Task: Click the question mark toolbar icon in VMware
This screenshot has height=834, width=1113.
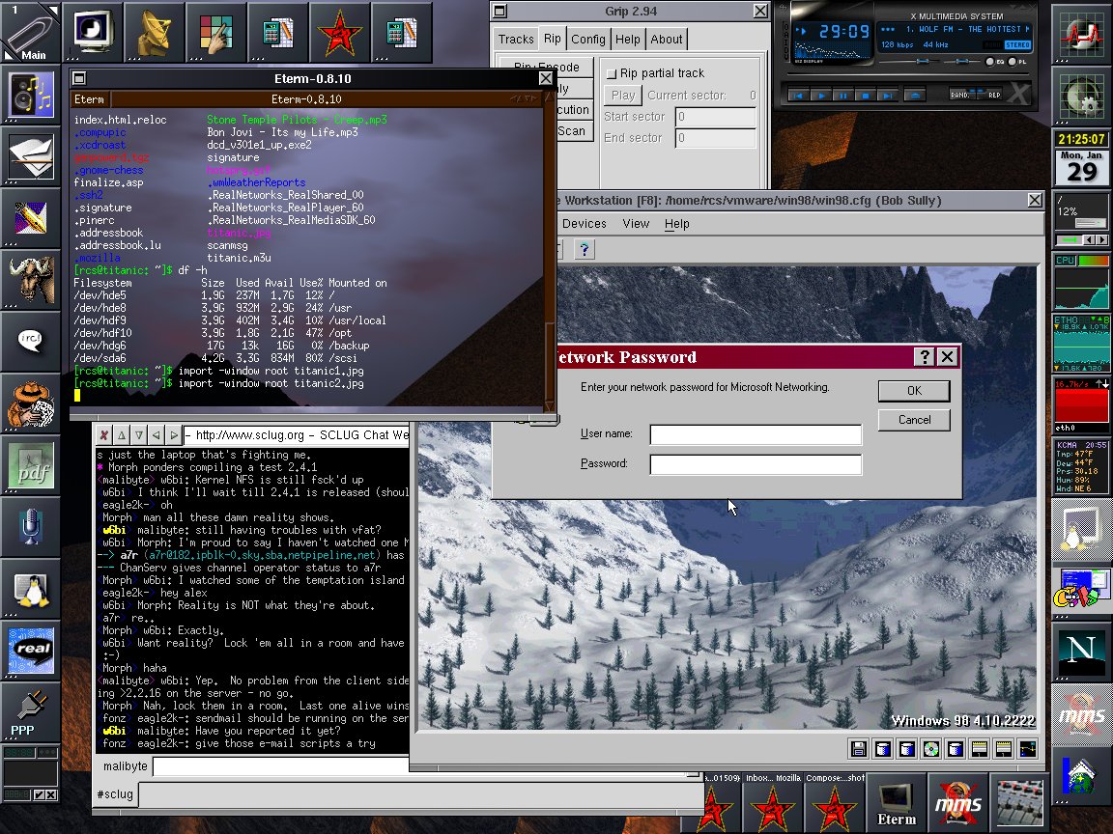Action: [585, 249]
